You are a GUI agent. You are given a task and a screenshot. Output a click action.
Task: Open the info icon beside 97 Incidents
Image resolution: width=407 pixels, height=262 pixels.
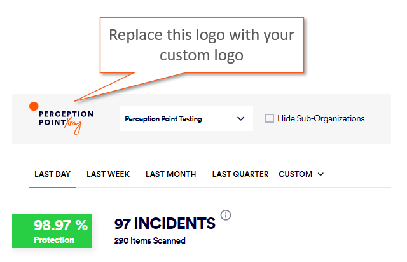(x=225, y=215)
